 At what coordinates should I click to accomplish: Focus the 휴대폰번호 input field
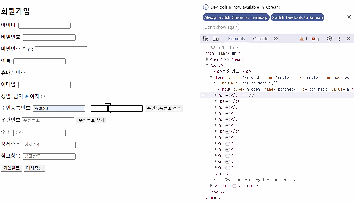point(54,73)
